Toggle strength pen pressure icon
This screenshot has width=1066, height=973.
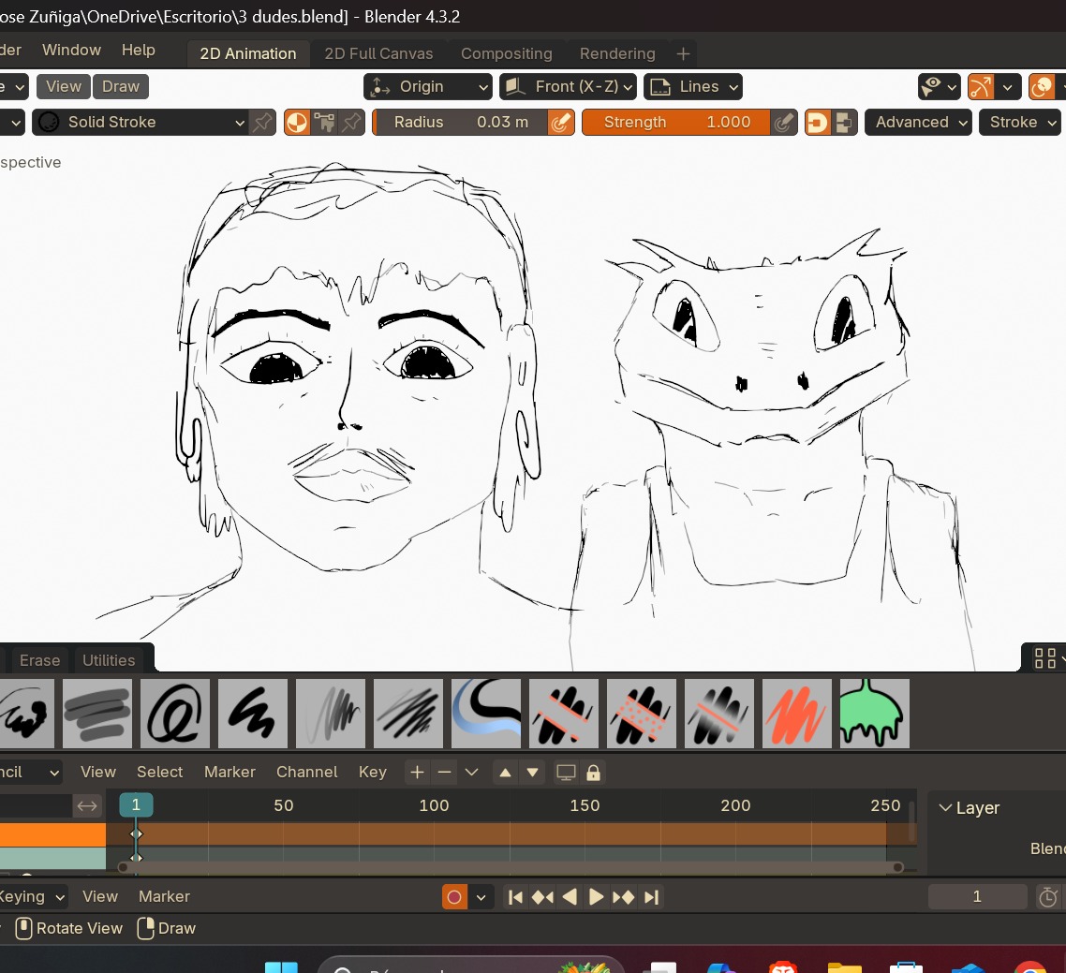pyautogui.click(x=784, y=123)
